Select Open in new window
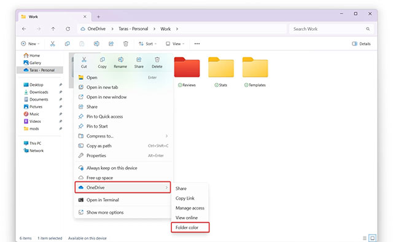 pos(123,97)
